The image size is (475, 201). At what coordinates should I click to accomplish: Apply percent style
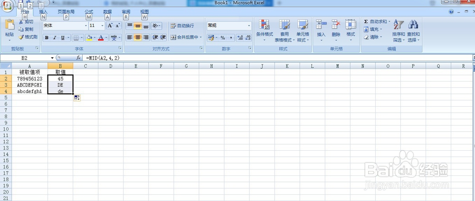pos(223,38)
